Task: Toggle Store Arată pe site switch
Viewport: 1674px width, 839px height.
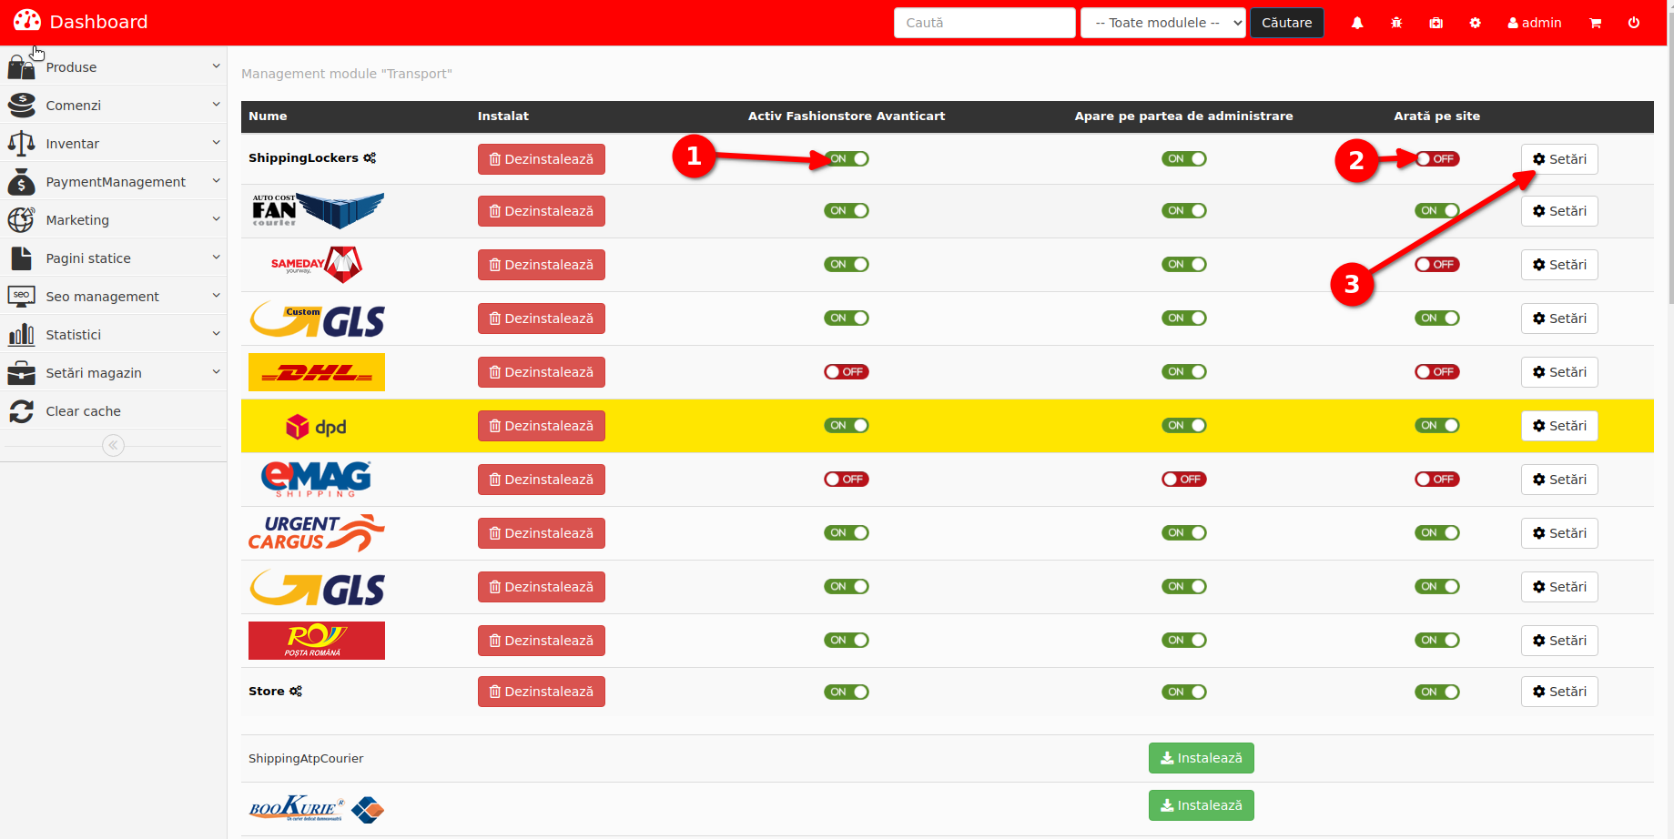Action: tap(1437, 692)
